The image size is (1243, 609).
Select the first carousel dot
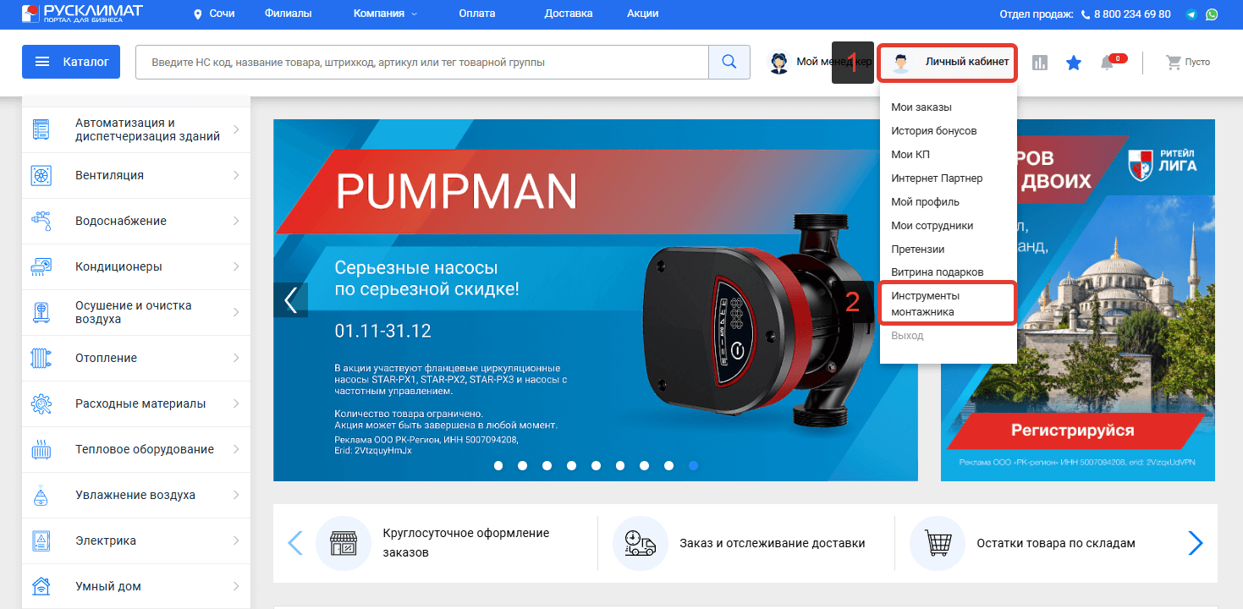(498, 465)
